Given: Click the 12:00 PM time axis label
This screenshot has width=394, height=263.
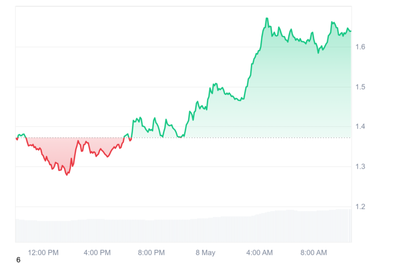Looking at the screenshot, I should pos(43,252).
